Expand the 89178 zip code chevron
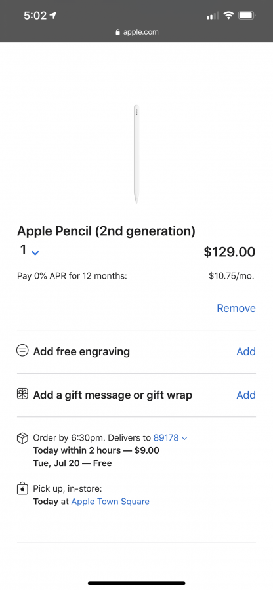 coord(184,439)
